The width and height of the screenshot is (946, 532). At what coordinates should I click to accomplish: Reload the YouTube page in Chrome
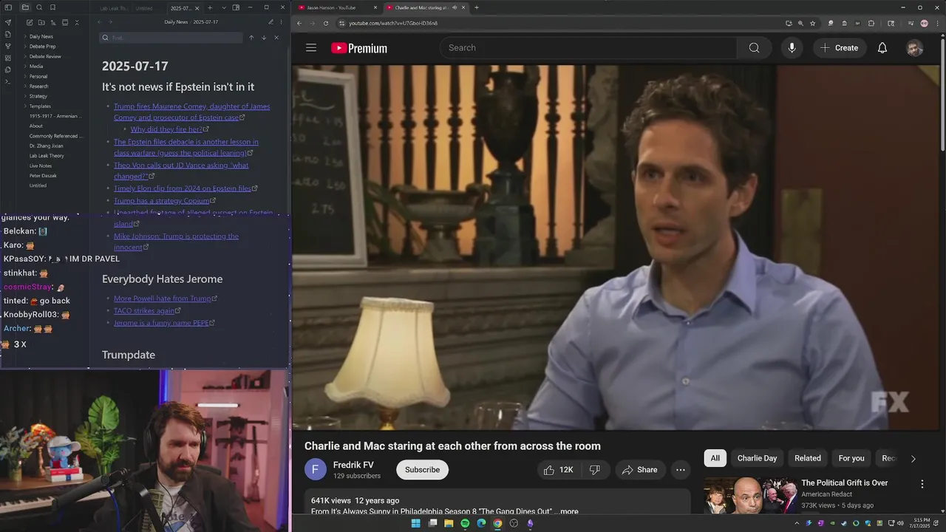coord(326,23)
